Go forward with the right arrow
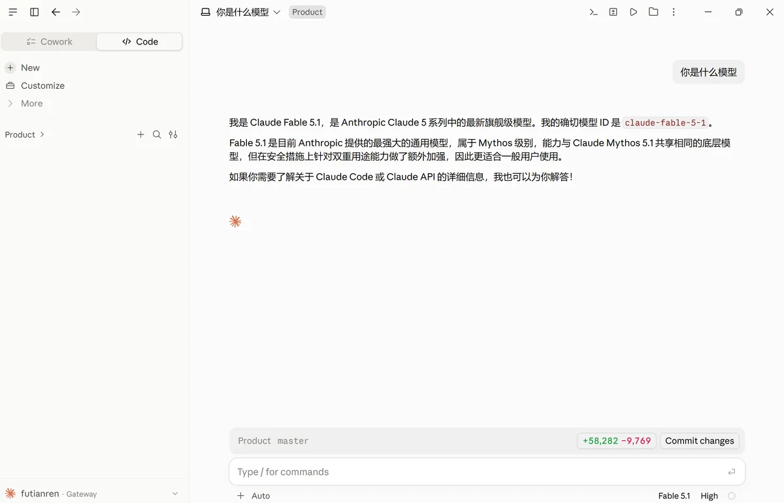This screenshot has height=503, width=784. tap(76, 12)
